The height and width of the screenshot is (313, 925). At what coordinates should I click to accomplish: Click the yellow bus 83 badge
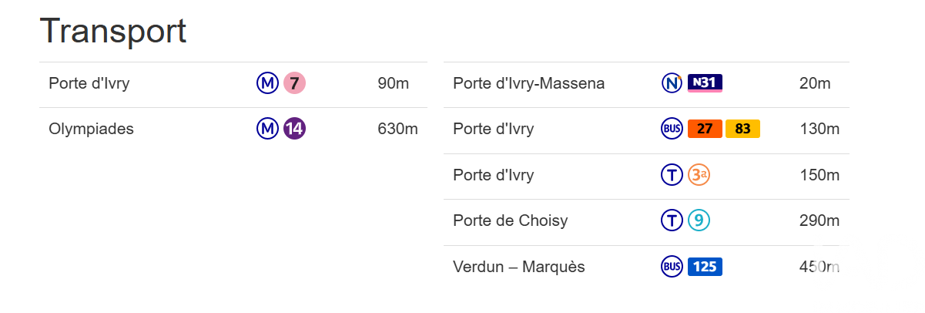click(x=742, y=129)
